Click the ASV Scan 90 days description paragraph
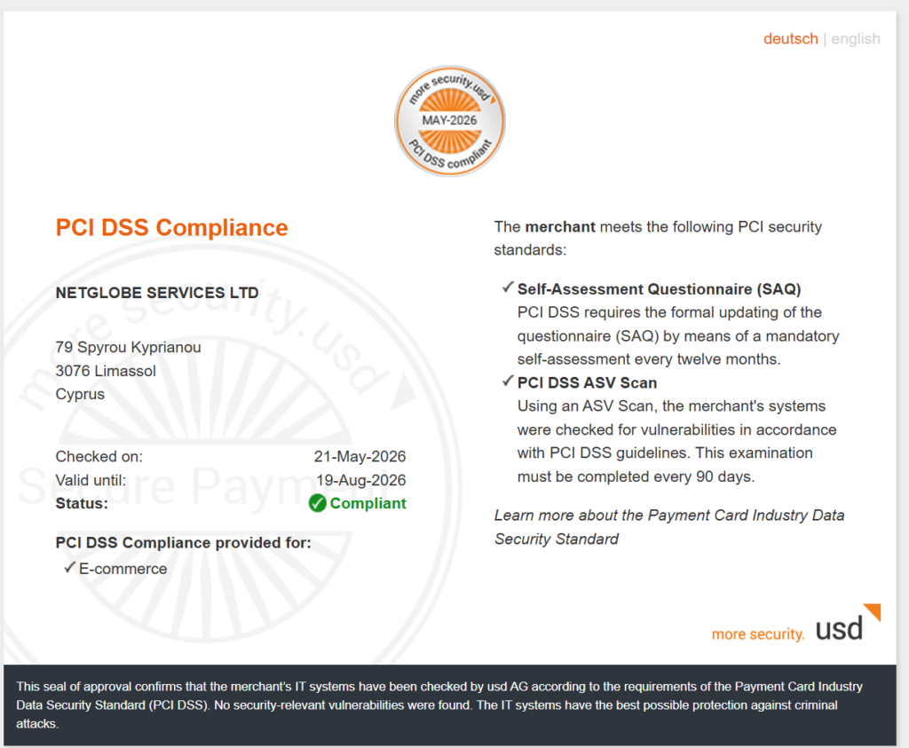Viewport: 909px width, 748px height. 677,442
